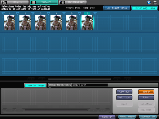Click the Cancelar button
Viewport: 159px width, 119px height.
[107, 117]
